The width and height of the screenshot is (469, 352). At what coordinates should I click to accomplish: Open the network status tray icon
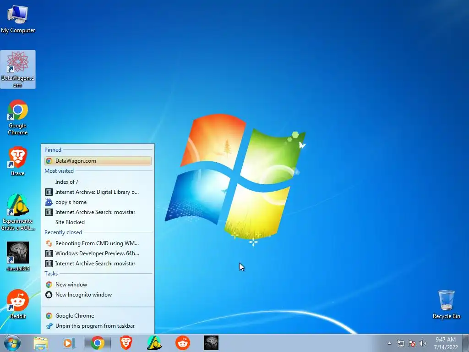(x=400, y=343)
